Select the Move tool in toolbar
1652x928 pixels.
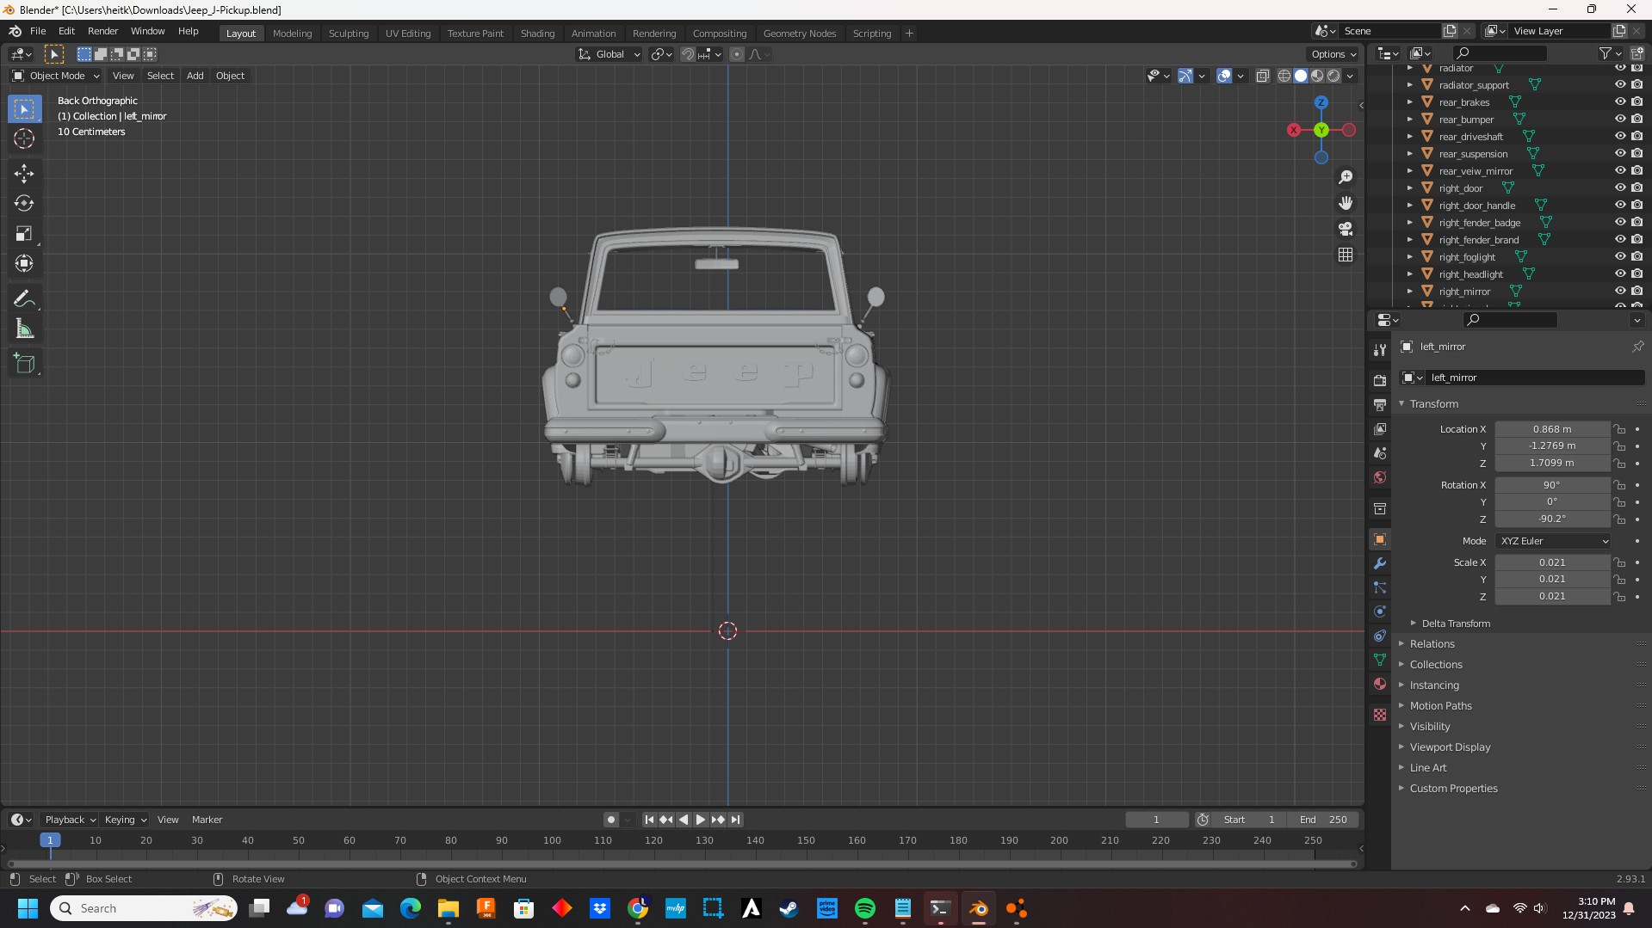pyautogui.click(x=24, y=174)
